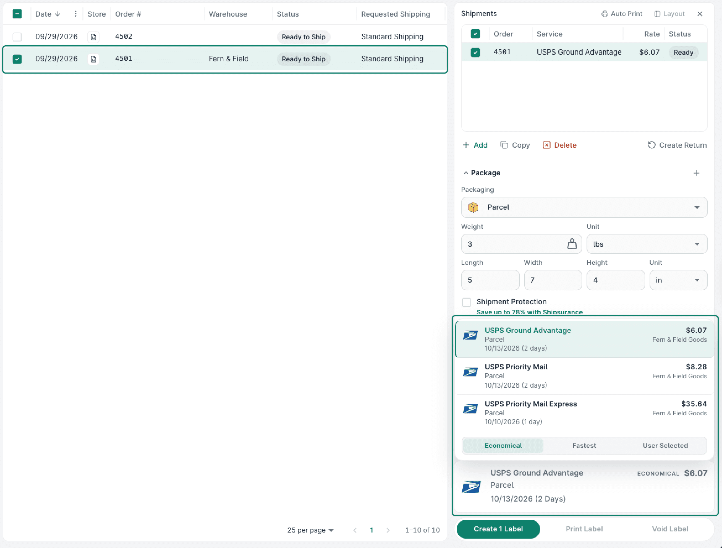
Task: Add a new shipment
Action: point(475,145)
